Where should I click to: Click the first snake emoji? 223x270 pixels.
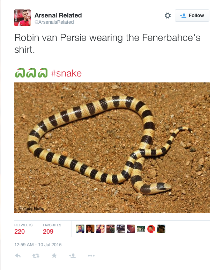(x=20, y=73)
